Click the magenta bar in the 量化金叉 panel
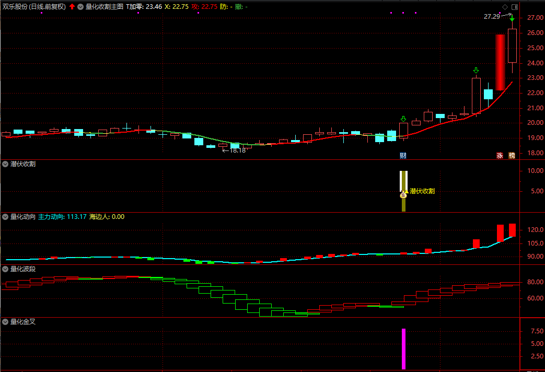This screenshot has width=545, height=372. (x=403, y=348)
